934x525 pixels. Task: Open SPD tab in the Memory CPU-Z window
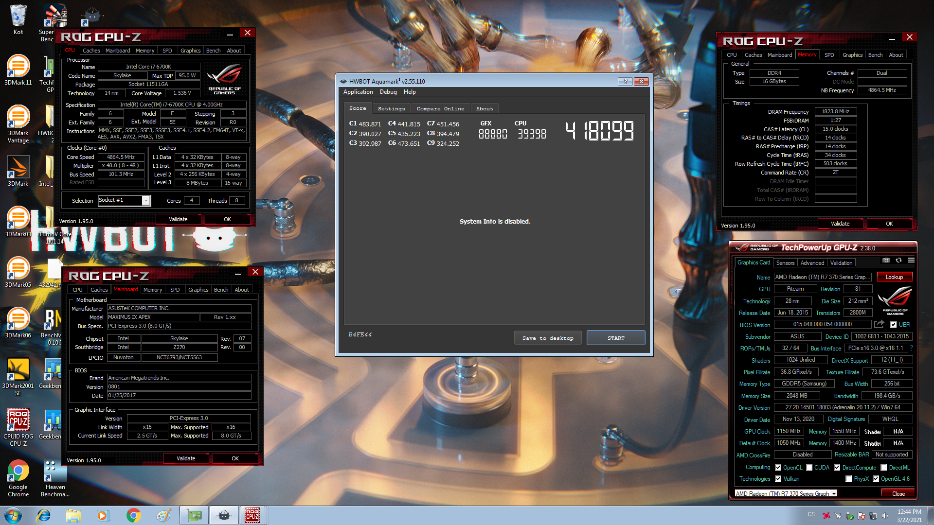pyautogui.click(x=829, y=55)
